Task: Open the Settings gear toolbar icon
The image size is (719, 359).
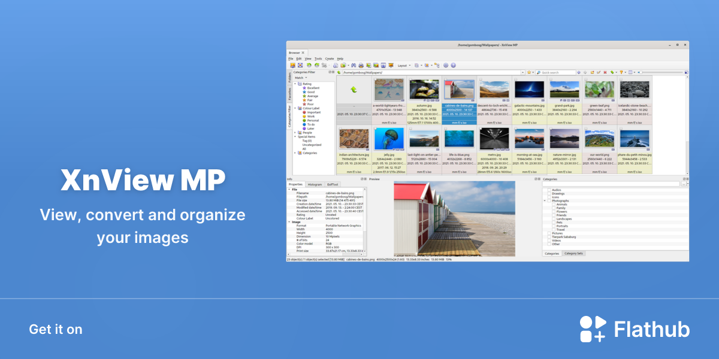Action: point(446,65)
